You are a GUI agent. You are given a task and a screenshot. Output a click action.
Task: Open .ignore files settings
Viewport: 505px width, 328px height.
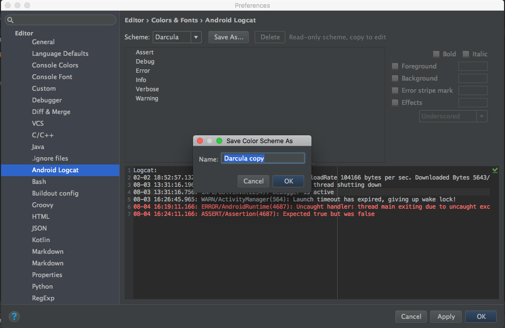pos(50,158)
